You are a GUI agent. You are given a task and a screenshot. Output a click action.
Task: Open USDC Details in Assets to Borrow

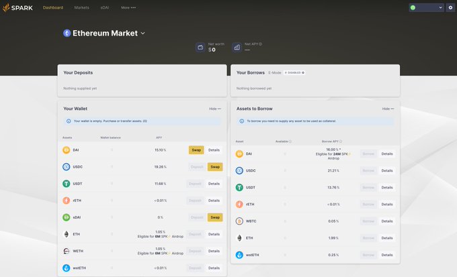coord(387,170)
